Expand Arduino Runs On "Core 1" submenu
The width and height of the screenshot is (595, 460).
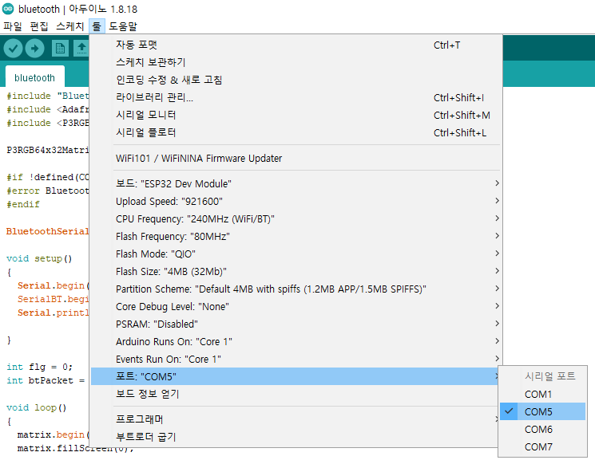pos(296,342)
